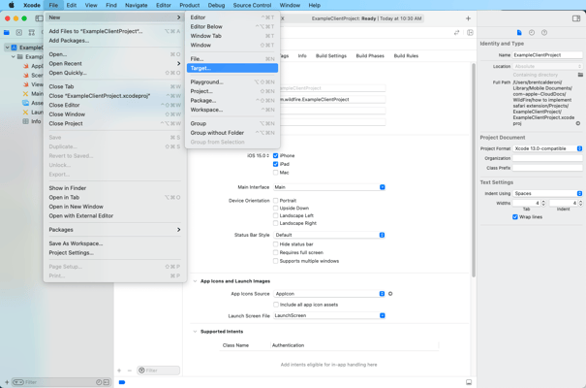Screen dimensions: 586x388
Task: Uncheck the iPhone checkbox
Action: pyautogui.click(x=275, y=155)
